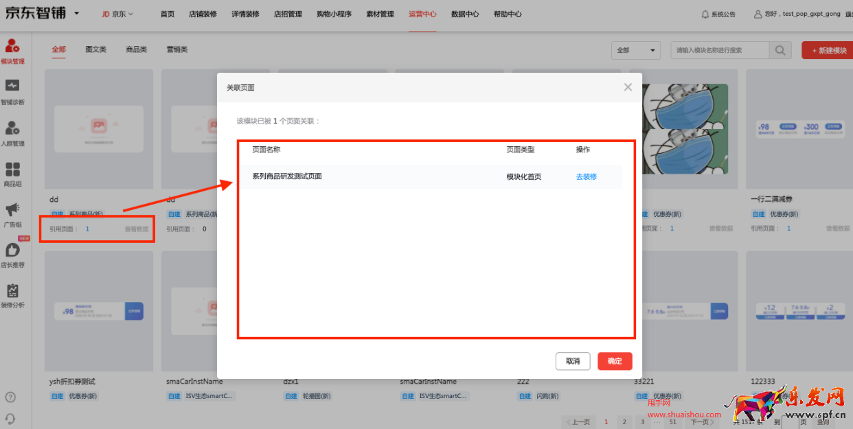Open 店长推荐 thumbs-up icon
The height and width of the screenshot is (429, 853).
[12, 251]
